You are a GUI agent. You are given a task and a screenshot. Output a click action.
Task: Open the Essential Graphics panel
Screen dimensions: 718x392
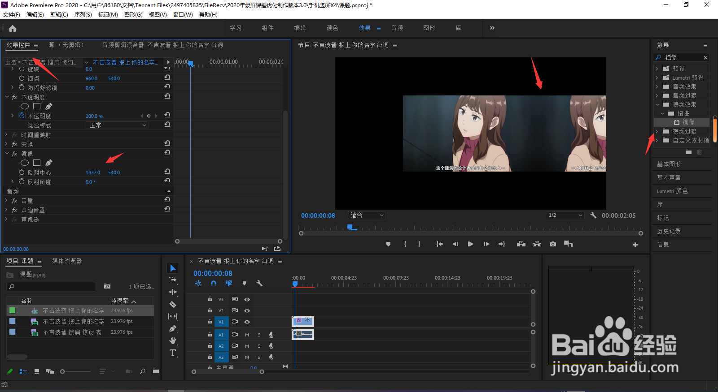point(669,164)
